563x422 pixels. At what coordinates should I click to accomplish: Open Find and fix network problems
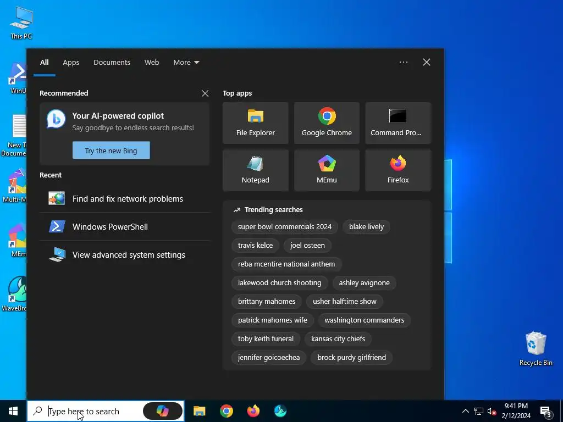[125, 198]
